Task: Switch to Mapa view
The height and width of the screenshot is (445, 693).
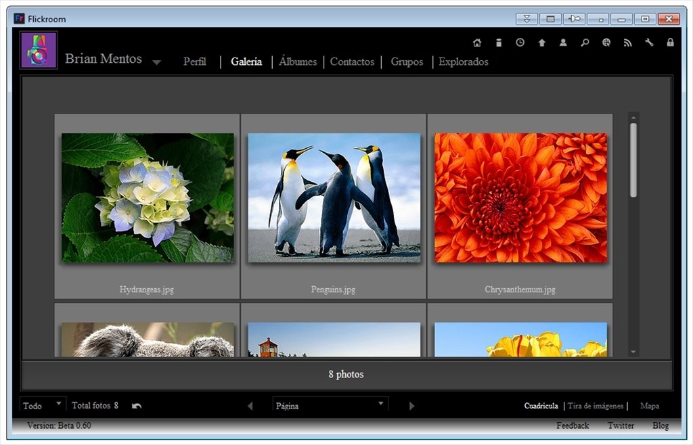Action: pos(649,406)
